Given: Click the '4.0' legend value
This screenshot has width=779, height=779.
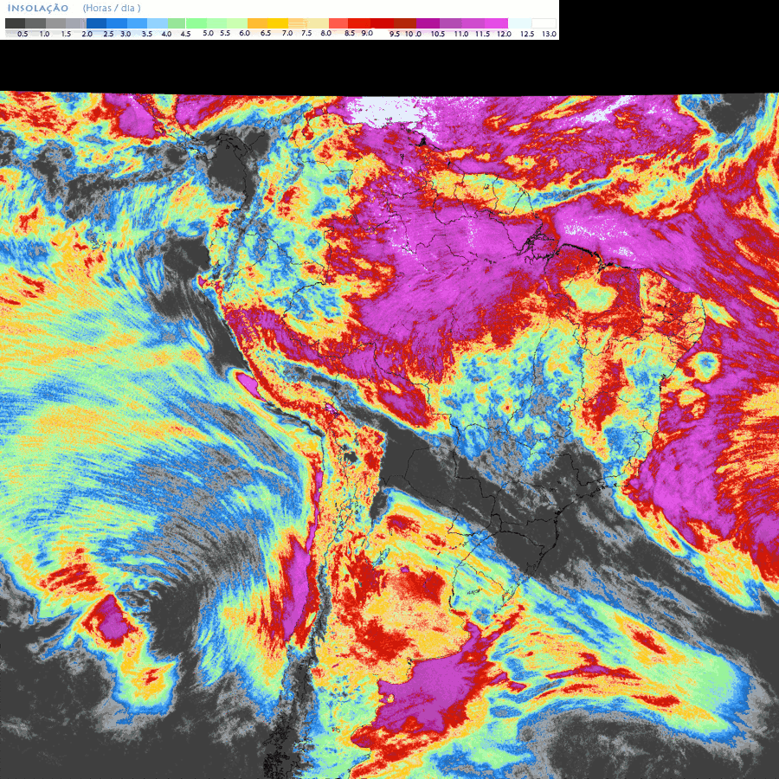Looking at the screenshot, I should [166, 35].
